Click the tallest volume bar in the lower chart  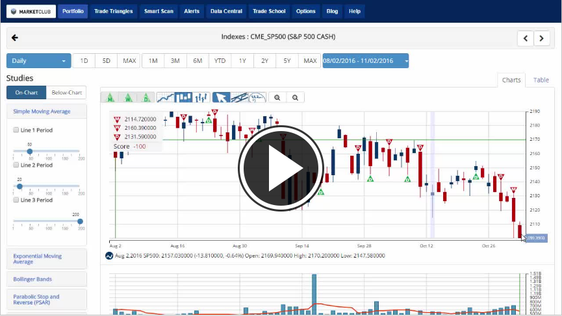[x=314, y=295]
